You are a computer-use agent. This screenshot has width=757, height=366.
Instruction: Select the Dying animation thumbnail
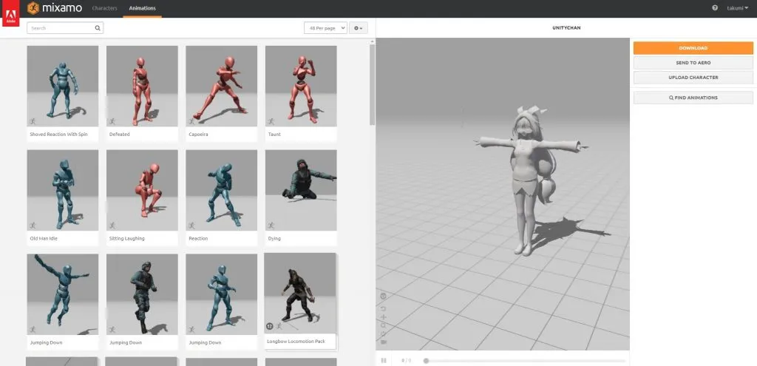(x=301, y=190)
